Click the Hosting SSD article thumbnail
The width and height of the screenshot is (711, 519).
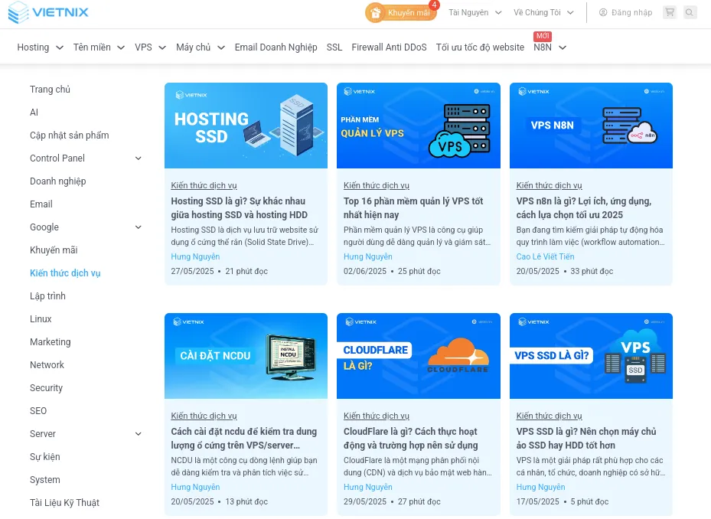pos(246,126)
